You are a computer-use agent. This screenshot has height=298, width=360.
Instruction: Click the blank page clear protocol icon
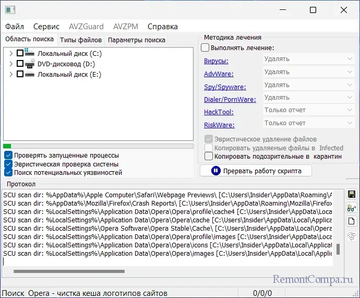(x=352, y=221)
